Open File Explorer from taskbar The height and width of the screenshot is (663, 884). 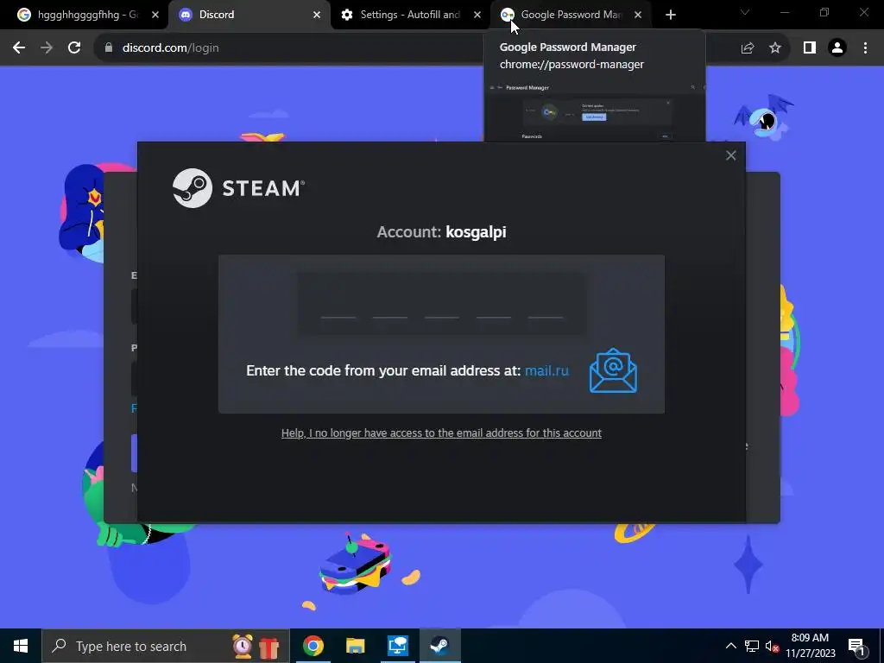coord(355,646)
